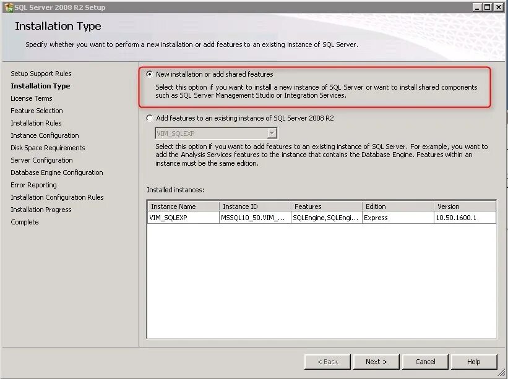The image size is (508, 379).
Task: Click License Terms step
Action: (x=31, y=98)
